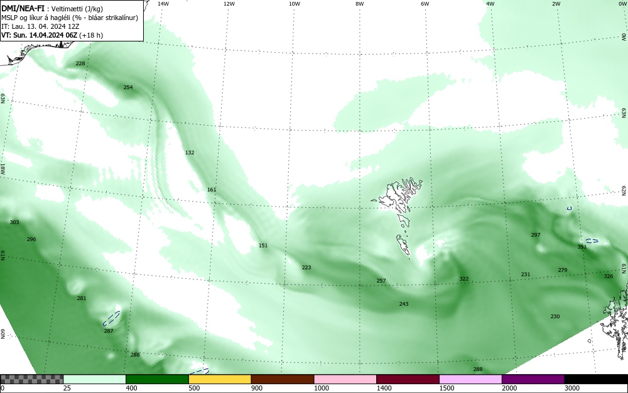Viewport: 628px width, 393px height.
Task: Click the dark green 400–500 legend swatch
Action: coord(157,379)
